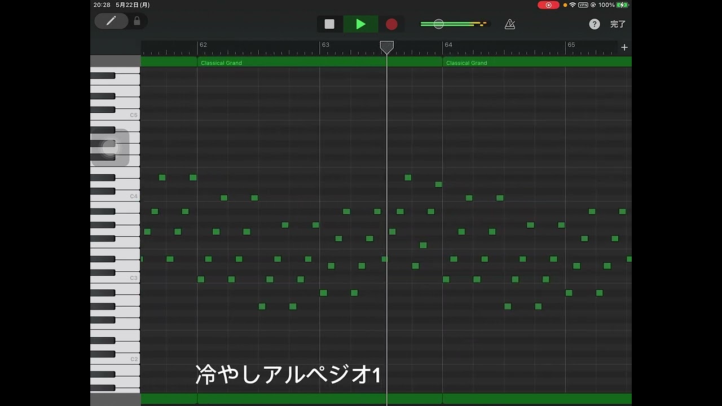Click bar 63 on the ruler
The height and width of the screenshot is (406, 722).
(x=325, y=45)
